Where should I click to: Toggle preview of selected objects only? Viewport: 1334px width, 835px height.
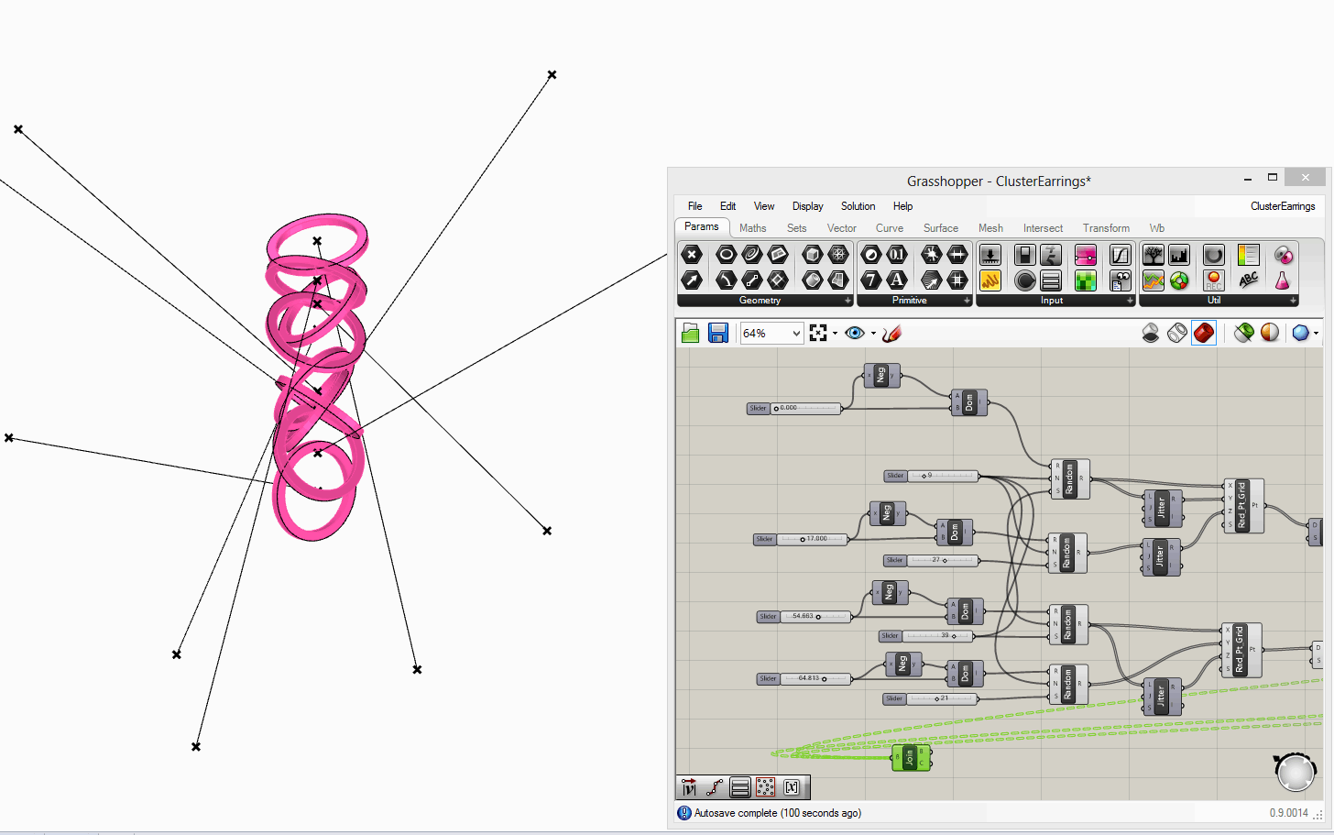pos(1243,333)
